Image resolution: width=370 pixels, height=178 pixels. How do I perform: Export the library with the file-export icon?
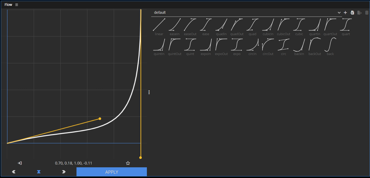coord(360,12)
